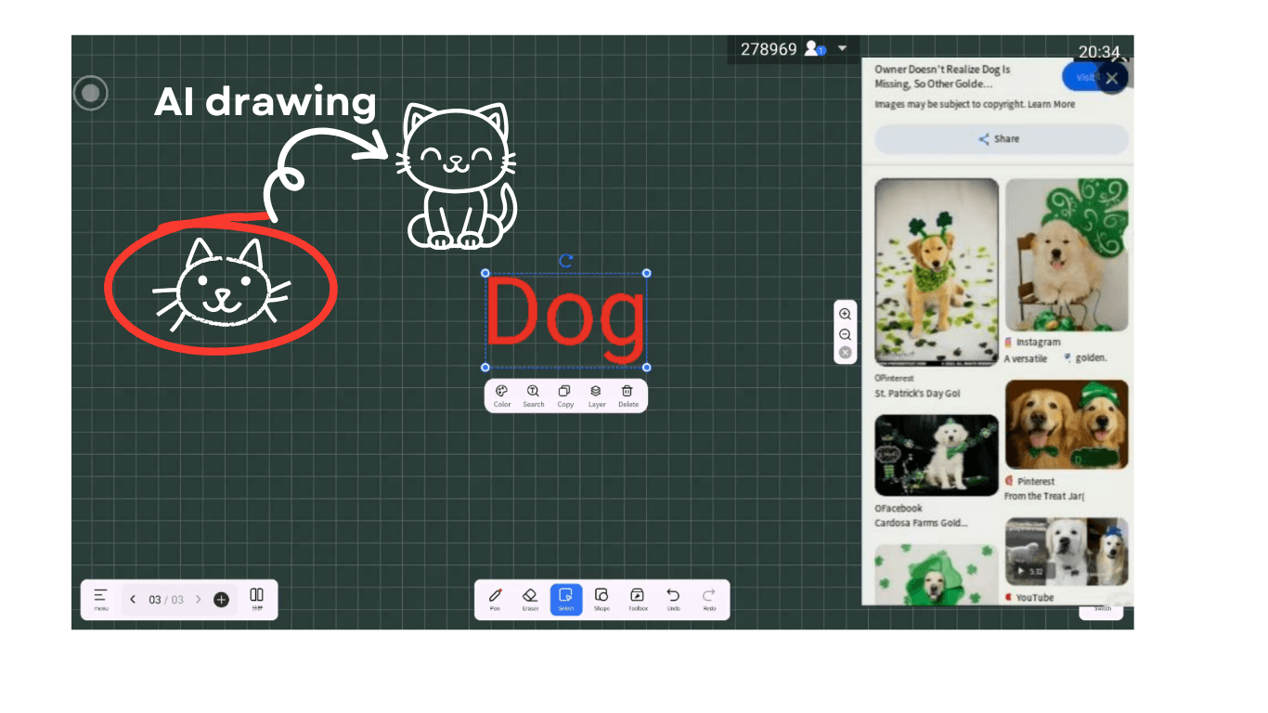The width and height of the screenshot is (1268, 713).
Task: Toggle the Select tool in bottom toolbar
Action: pyautogui.click(x=566, y=599)
